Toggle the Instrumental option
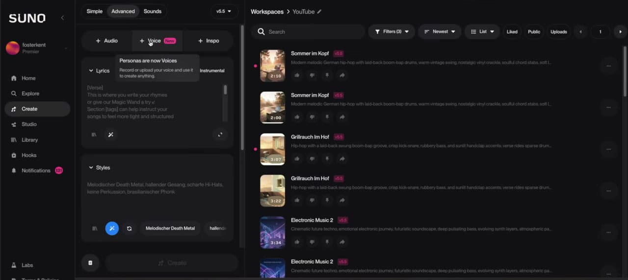The image size is (628, 280). 212,70
